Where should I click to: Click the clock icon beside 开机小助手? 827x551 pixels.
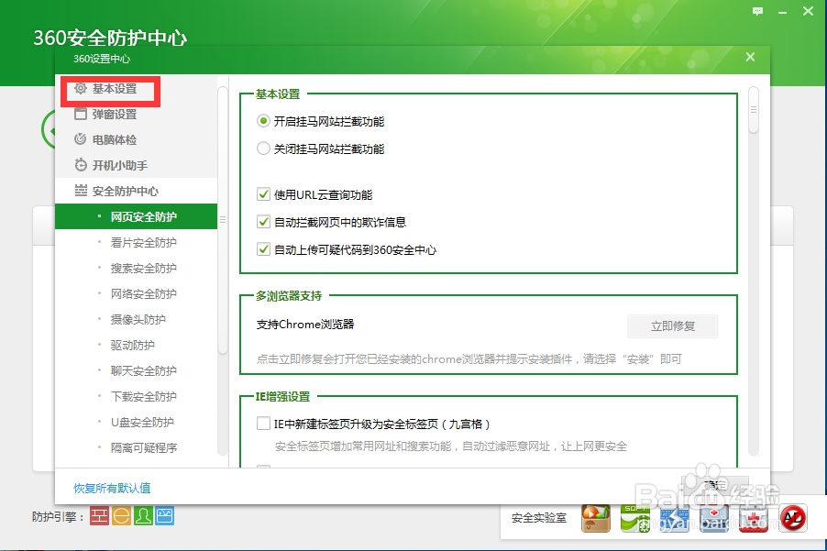pos(80,165)
